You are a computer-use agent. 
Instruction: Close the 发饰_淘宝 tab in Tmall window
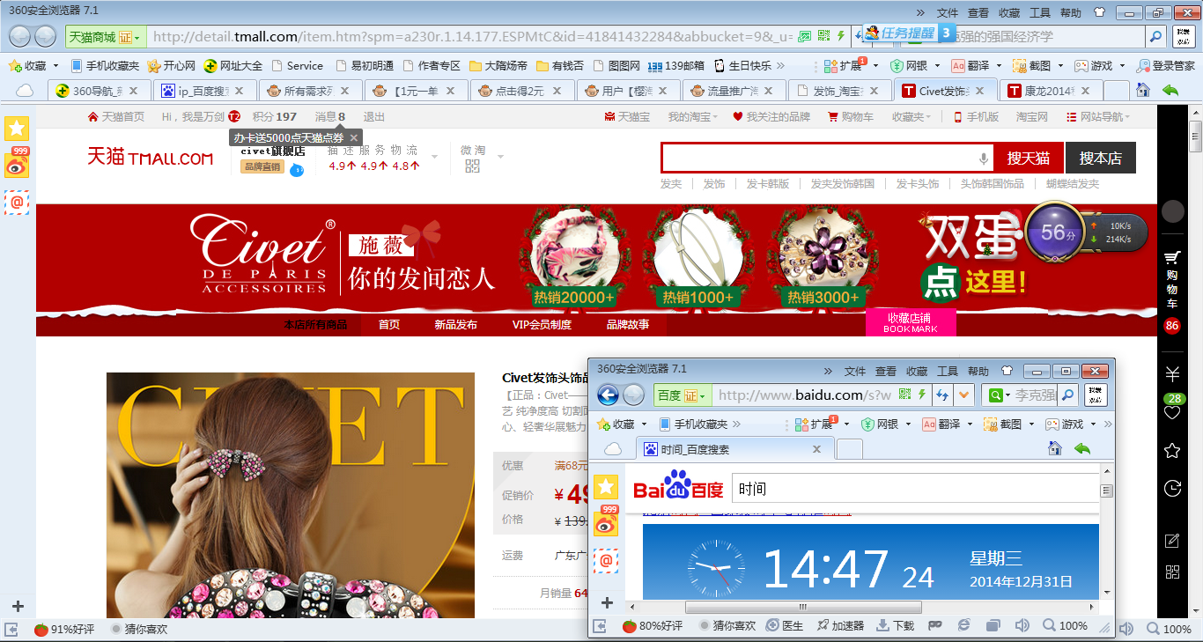(x=873, y=90)
